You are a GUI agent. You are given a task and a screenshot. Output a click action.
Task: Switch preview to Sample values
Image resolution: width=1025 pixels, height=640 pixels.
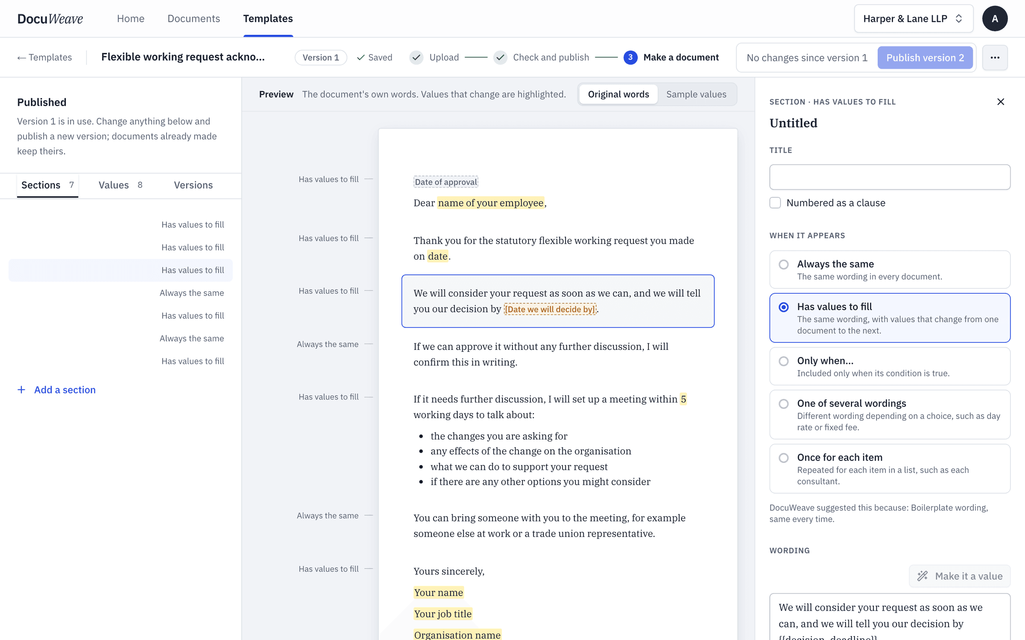click(696, 94)
